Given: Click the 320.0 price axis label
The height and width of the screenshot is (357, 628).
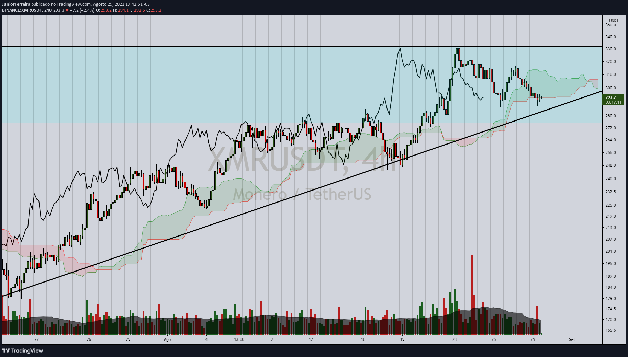Looking at the screenshot, I should (611, 62).
